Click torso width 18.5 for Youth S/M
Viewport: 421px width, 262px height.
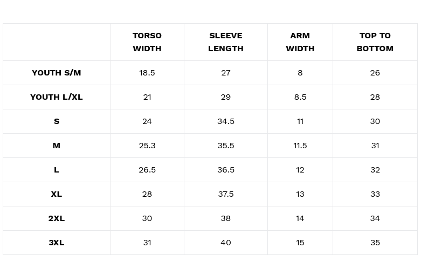pyautogui.click(x=147, y=73)
